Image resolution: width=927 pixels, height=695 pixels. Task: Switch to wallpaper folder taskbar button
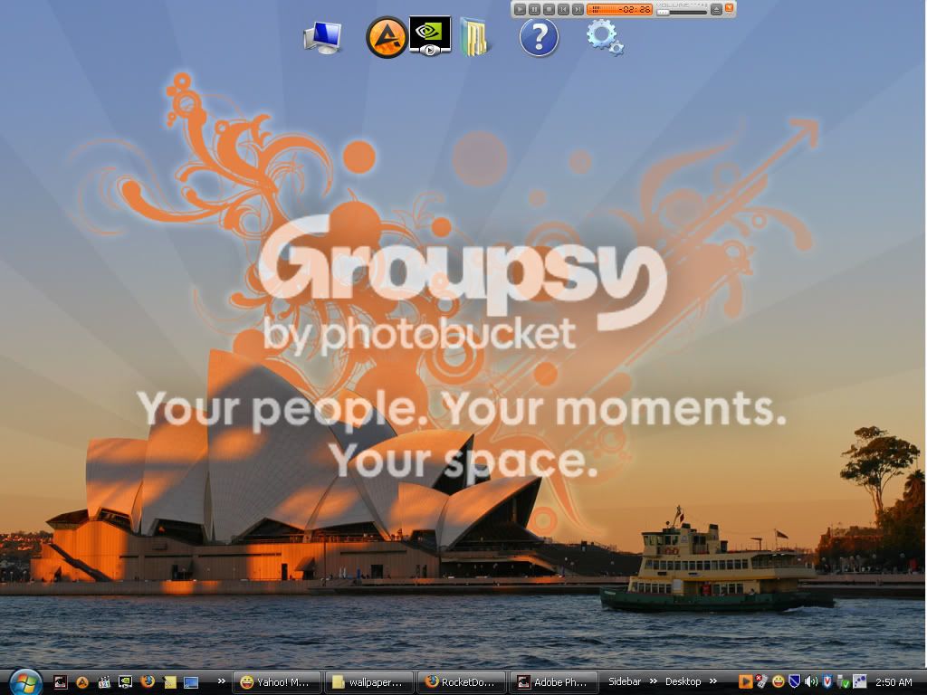369,682
